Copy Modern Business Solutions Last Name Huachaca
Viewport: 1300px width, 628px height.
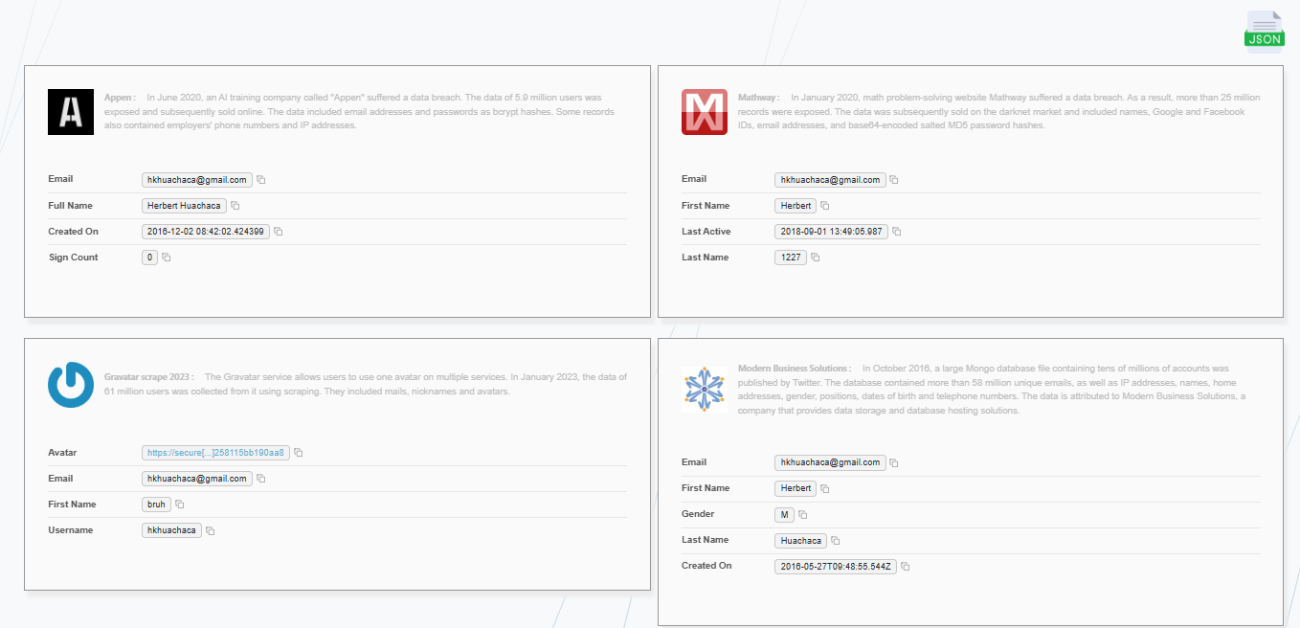point(836,541)
